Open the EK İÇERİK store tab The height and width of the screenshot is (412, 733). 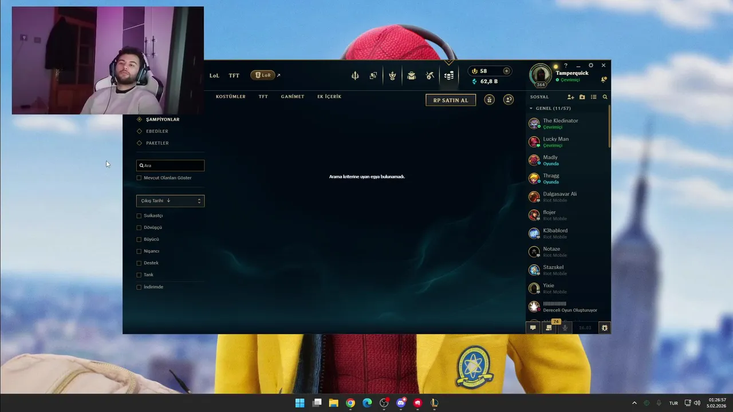pos(329,97)
